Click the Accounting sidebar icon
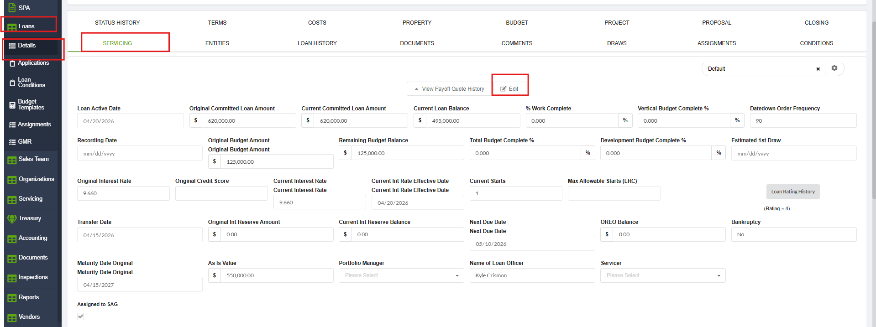 12,239
